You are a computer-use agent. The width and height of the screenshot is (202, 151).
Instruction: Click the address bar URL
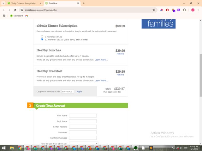pyautogui.click(x=41, y=10)
